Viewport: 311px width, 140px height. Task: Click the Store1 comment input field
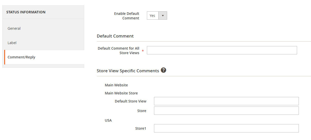point(226,128)
